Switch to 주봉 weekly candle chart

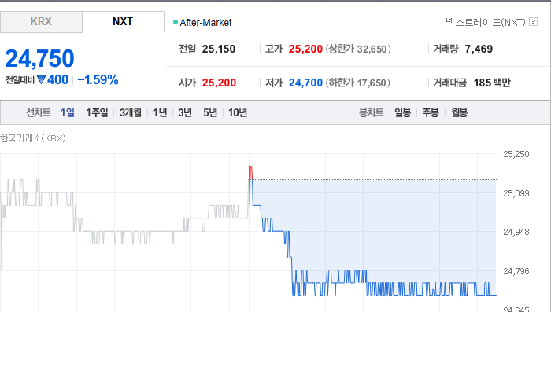(x=431, y=112)
